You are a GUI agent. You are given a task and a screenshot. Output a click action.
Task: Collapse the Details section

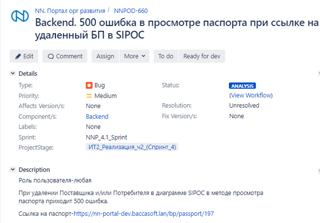[13, 73]
